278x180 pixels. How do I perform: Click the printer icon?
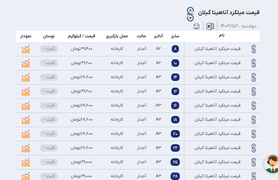tap(196, 26)
